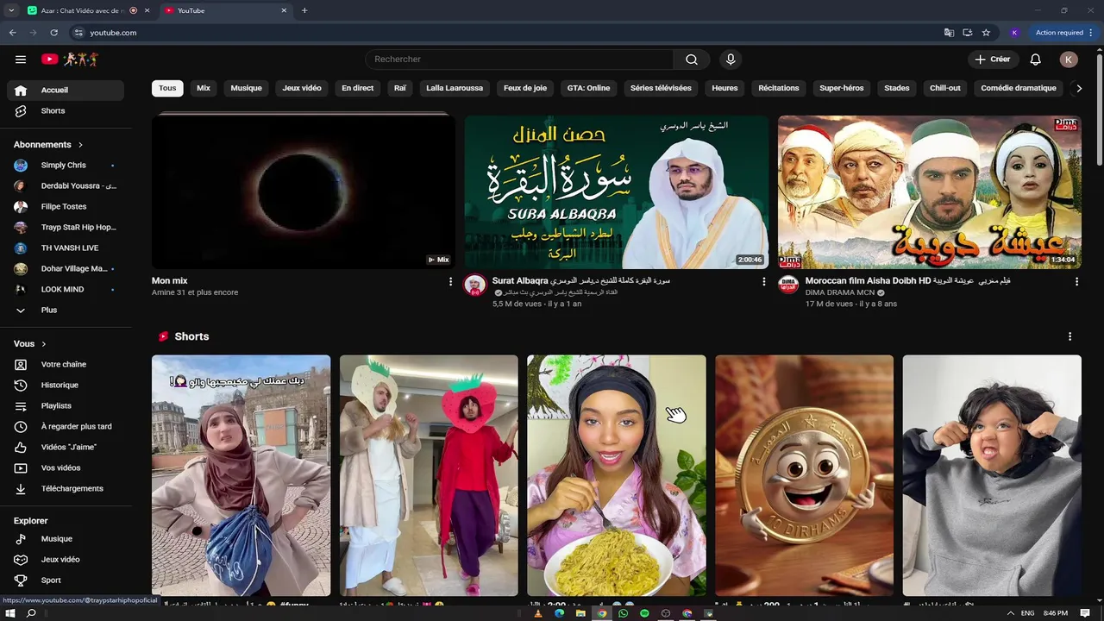Open the Simply Chris subscription

tap(66, 165)
